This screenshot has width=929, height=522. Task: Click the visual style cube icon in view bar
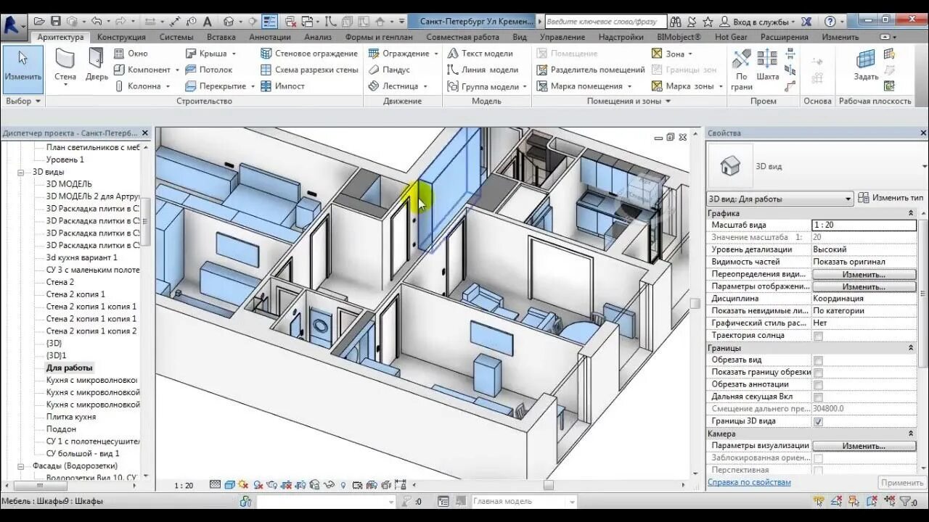point(229,485)
